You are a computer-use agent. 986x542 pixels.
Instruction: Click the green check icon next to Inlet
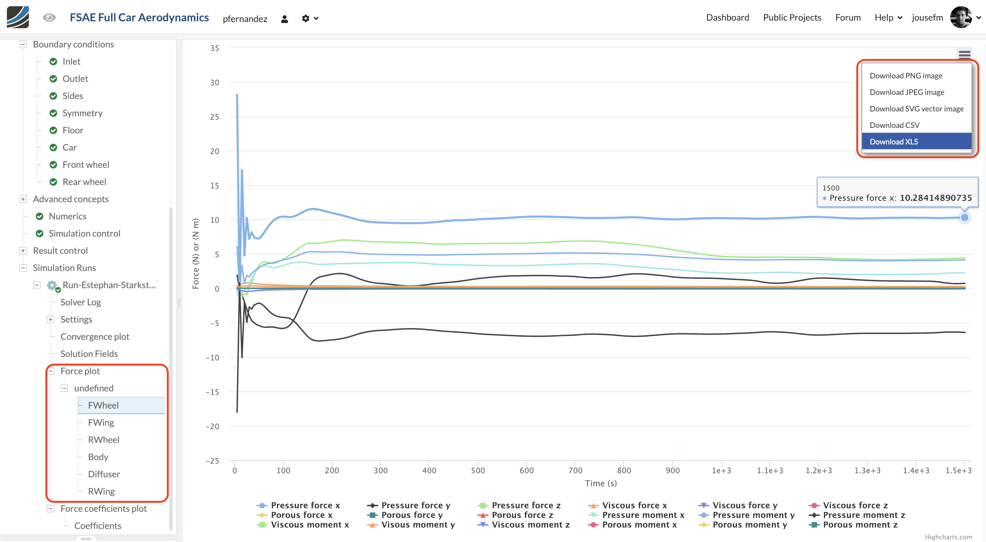pos(53,62)
